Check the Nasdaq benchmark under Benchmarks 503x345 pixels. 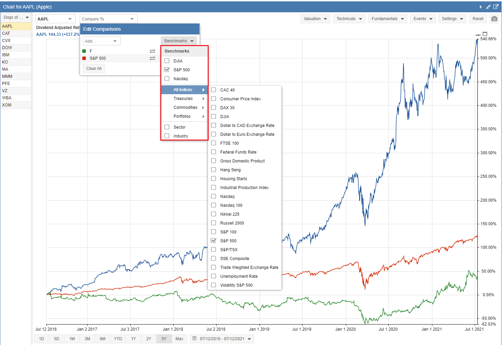tap(167, 78)
